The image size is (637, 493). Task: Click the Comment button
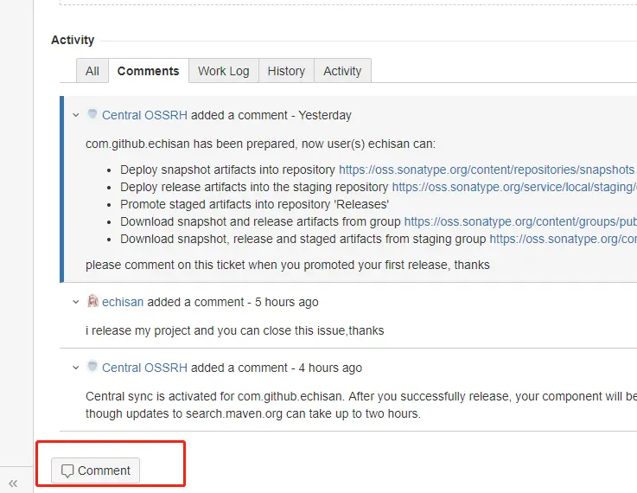coord(95,471)
